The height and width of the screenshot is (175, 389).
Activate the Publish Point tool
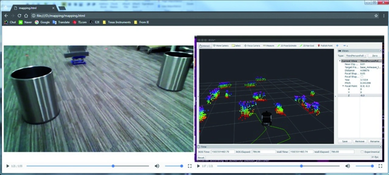[325, 46]
